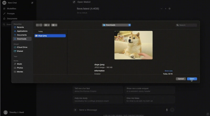Open Timothy J. Baek user profile menu
Image resolution: width=210 pixels, height=116 pixels.
point(14,112)
